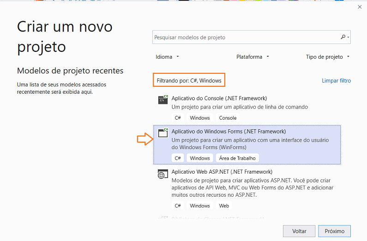The image size is (367, 241).
Task: Click the Console App project icon
Action: pyautogui.click(x=163, y=100)
